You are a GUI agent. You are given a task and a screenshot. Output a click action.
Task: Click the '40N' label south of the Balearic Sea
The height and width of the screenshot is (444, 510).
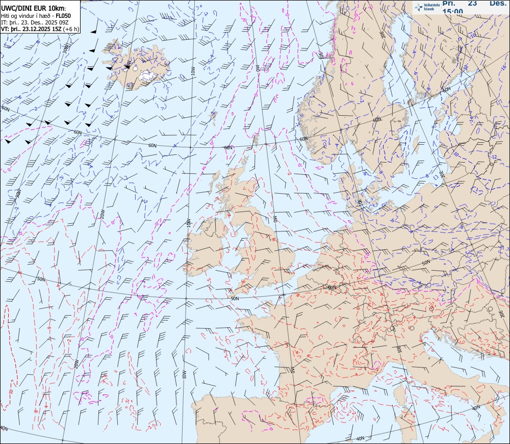(x=360, y=438)
